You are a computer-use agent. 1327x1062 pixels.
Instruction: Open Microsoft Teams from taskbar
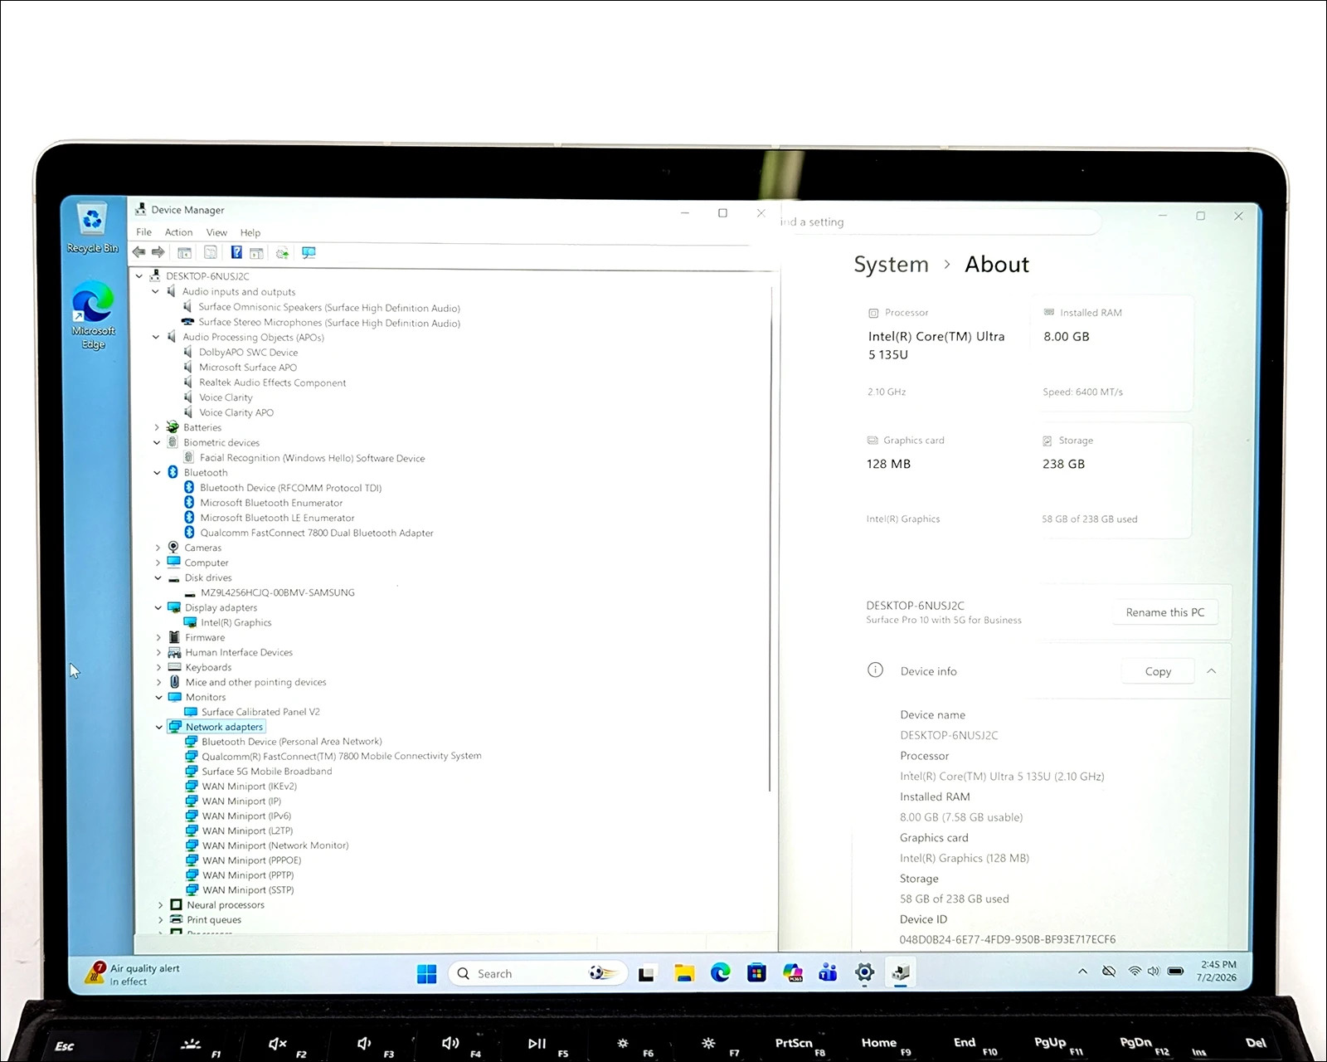828,972
